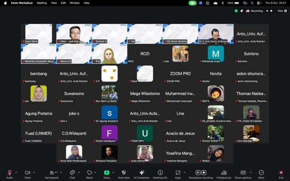The image size is (290, 181).
Task: Launch the AI Companion
Action: click(x=141, y=173)
